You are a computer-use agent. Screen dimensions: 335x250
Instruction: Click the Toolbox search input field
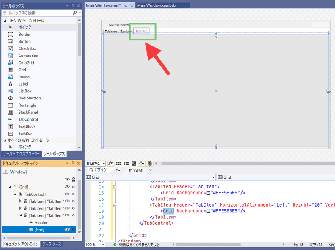tap(37, 13)
